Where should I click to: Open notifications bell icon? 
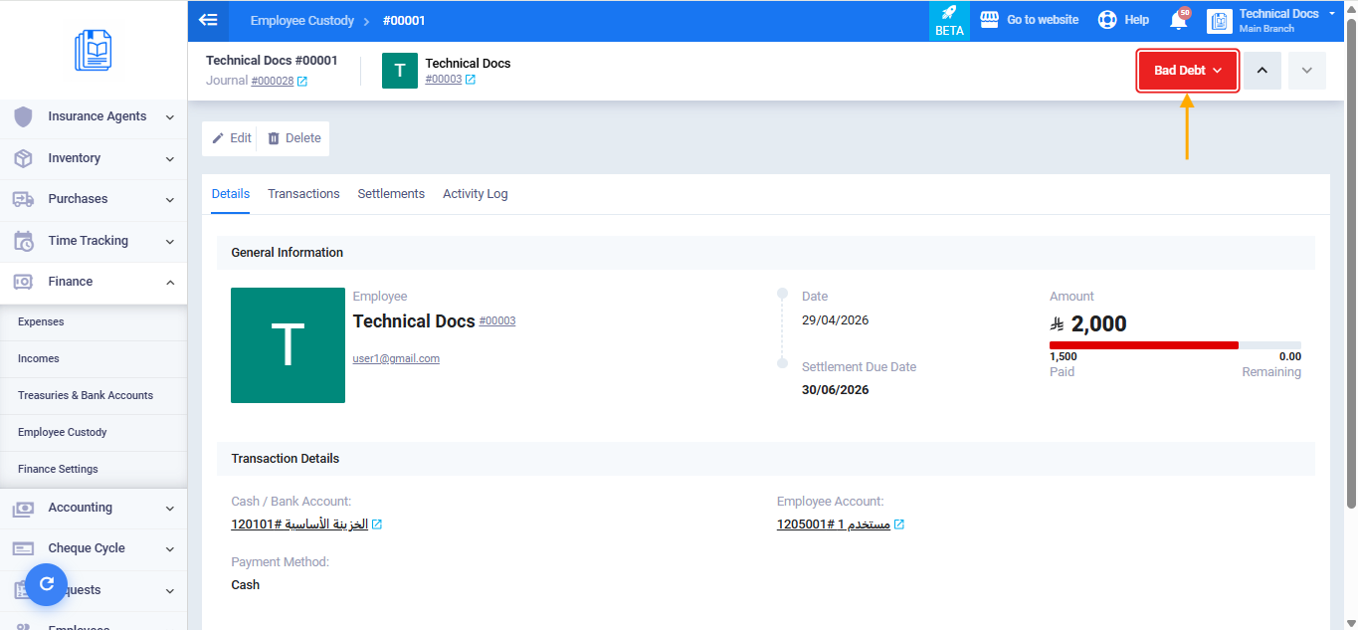pyautogui.click(x=1179, y=20)
